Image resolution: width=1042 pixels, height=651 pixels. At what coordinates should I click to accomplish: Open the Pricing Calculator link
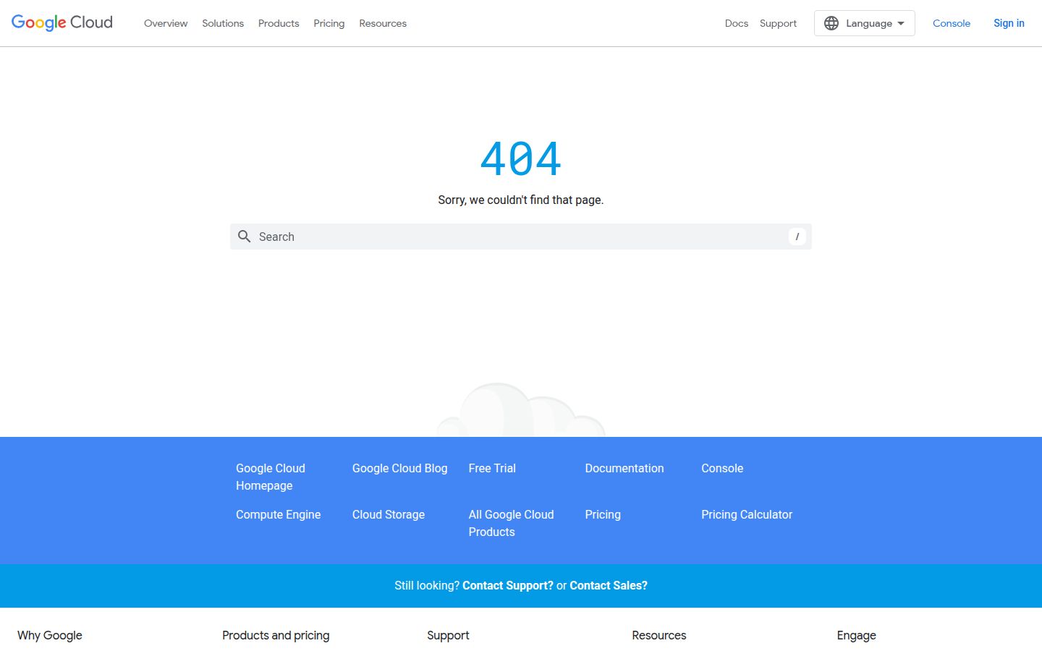tap(747, 514)
